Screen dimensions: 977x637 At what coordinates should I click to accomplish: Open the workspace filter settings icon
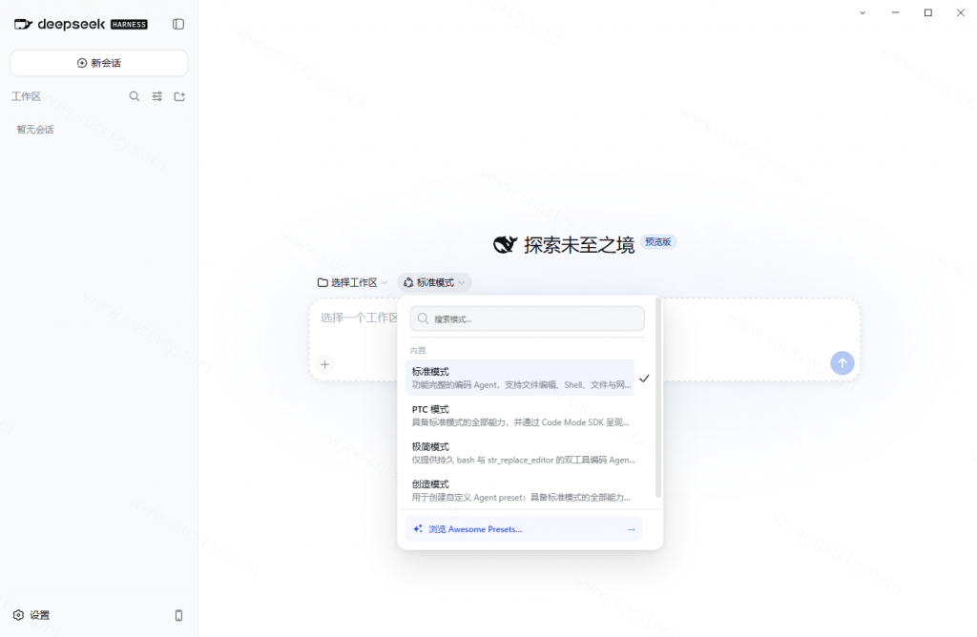coord(157,96)
